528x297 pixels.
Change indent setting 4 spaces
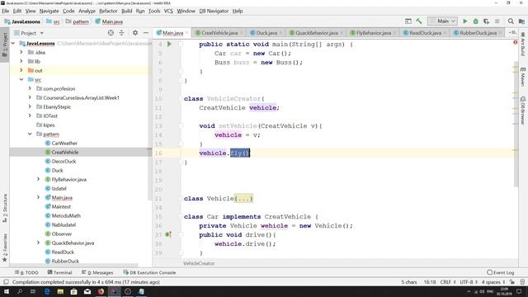493,282
